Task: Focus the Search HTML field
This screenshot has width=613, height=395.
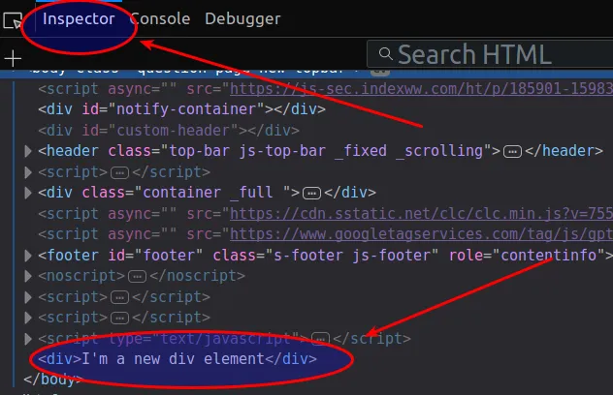Action: pyautogui.click(x=490, y=54)
